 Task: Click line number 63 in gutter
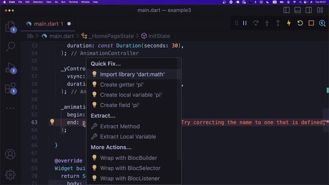(x=34, y=122)
